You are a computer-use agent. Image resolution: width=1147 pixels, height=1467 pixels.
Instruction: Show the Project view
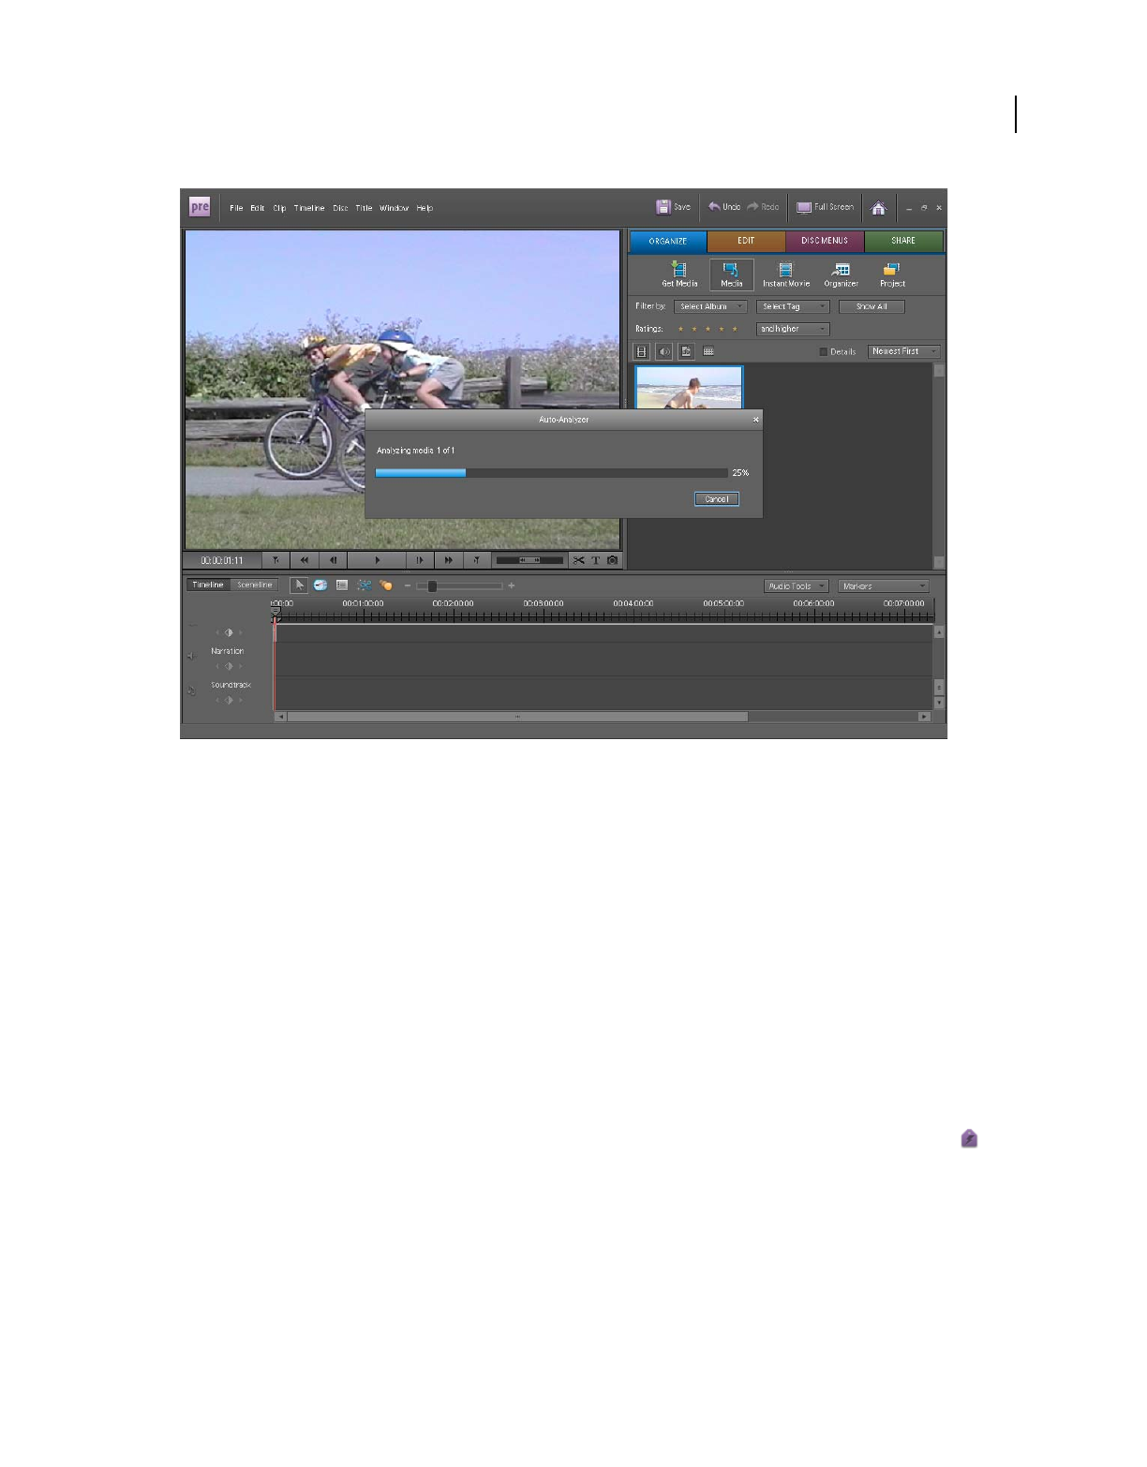pyautogui.click(x=892, y=274)
